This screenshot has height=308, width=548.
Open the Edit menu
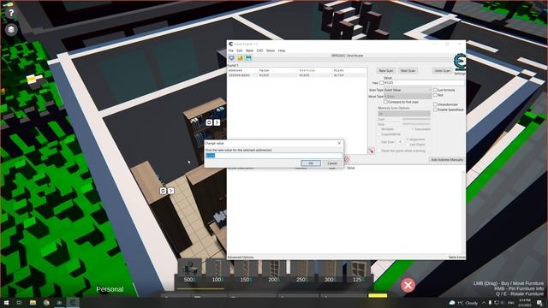tap(240, 50)
